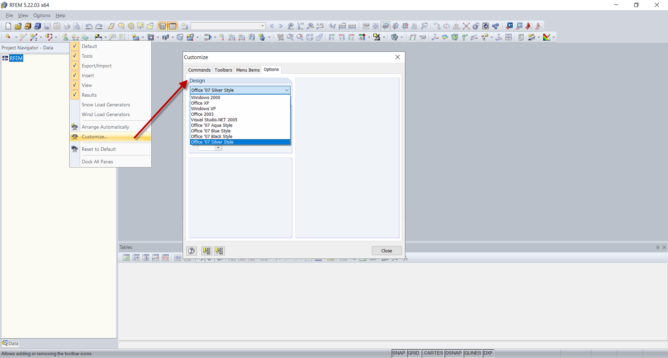This screenshot has width=668, height=358.
Task: Uncheck the Results toolbar entry
Action: (x=75, y=95)
